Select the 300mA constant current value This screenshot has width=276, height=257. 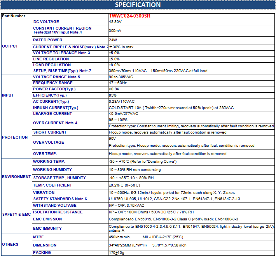pos(115,30)
